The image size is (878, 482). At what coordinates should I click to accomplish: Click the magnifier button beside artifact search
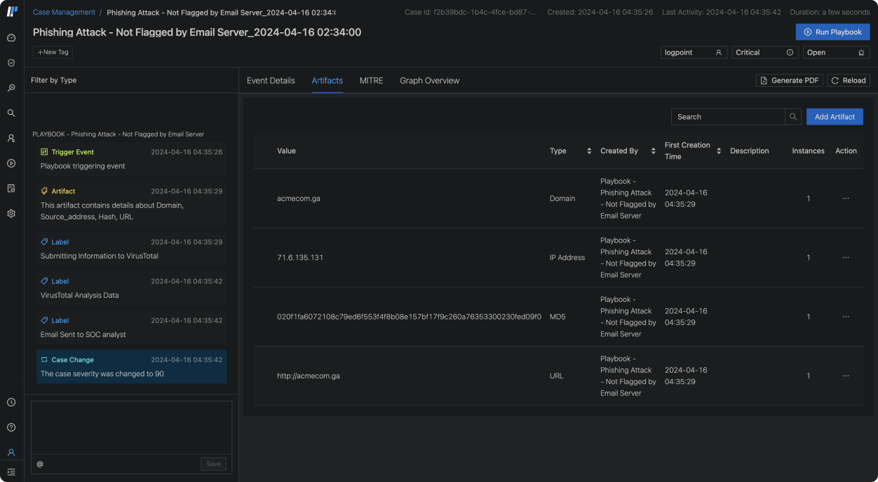[x=793, y=117]
